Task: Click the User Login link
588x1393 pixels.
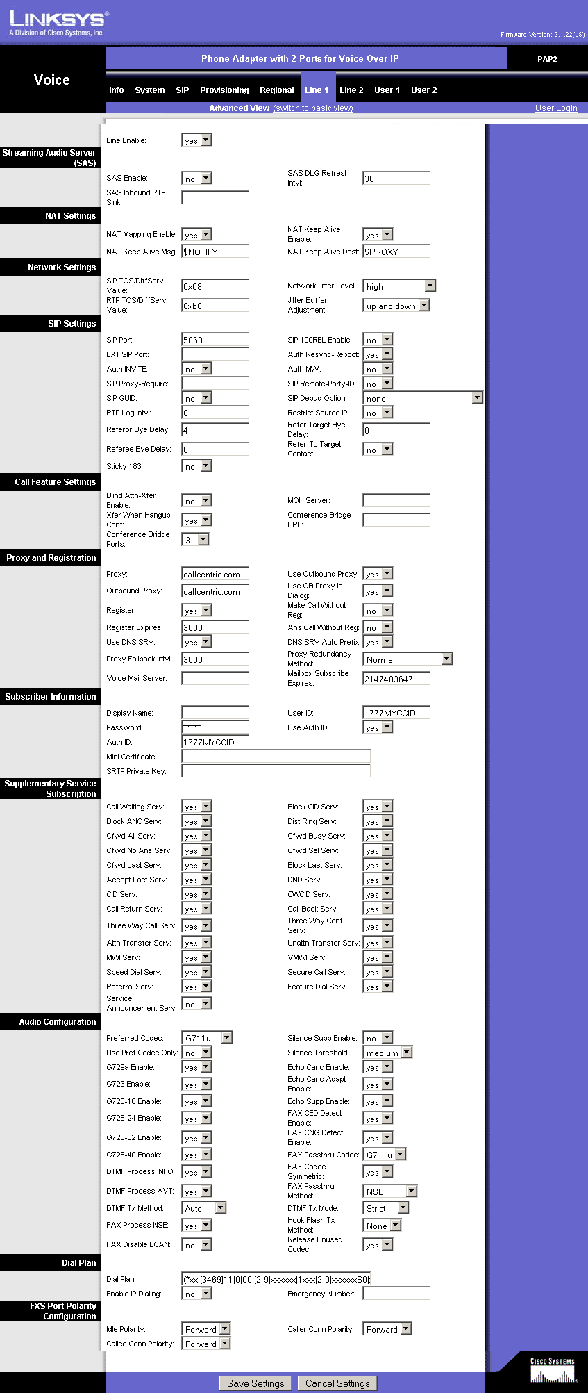Action: point(556,108)
